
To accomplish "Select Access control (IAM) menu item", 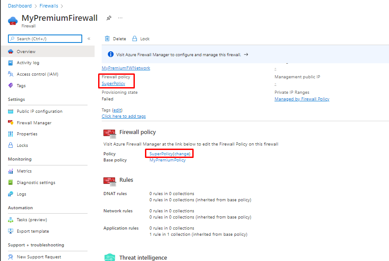I will [x=37, y=74].
